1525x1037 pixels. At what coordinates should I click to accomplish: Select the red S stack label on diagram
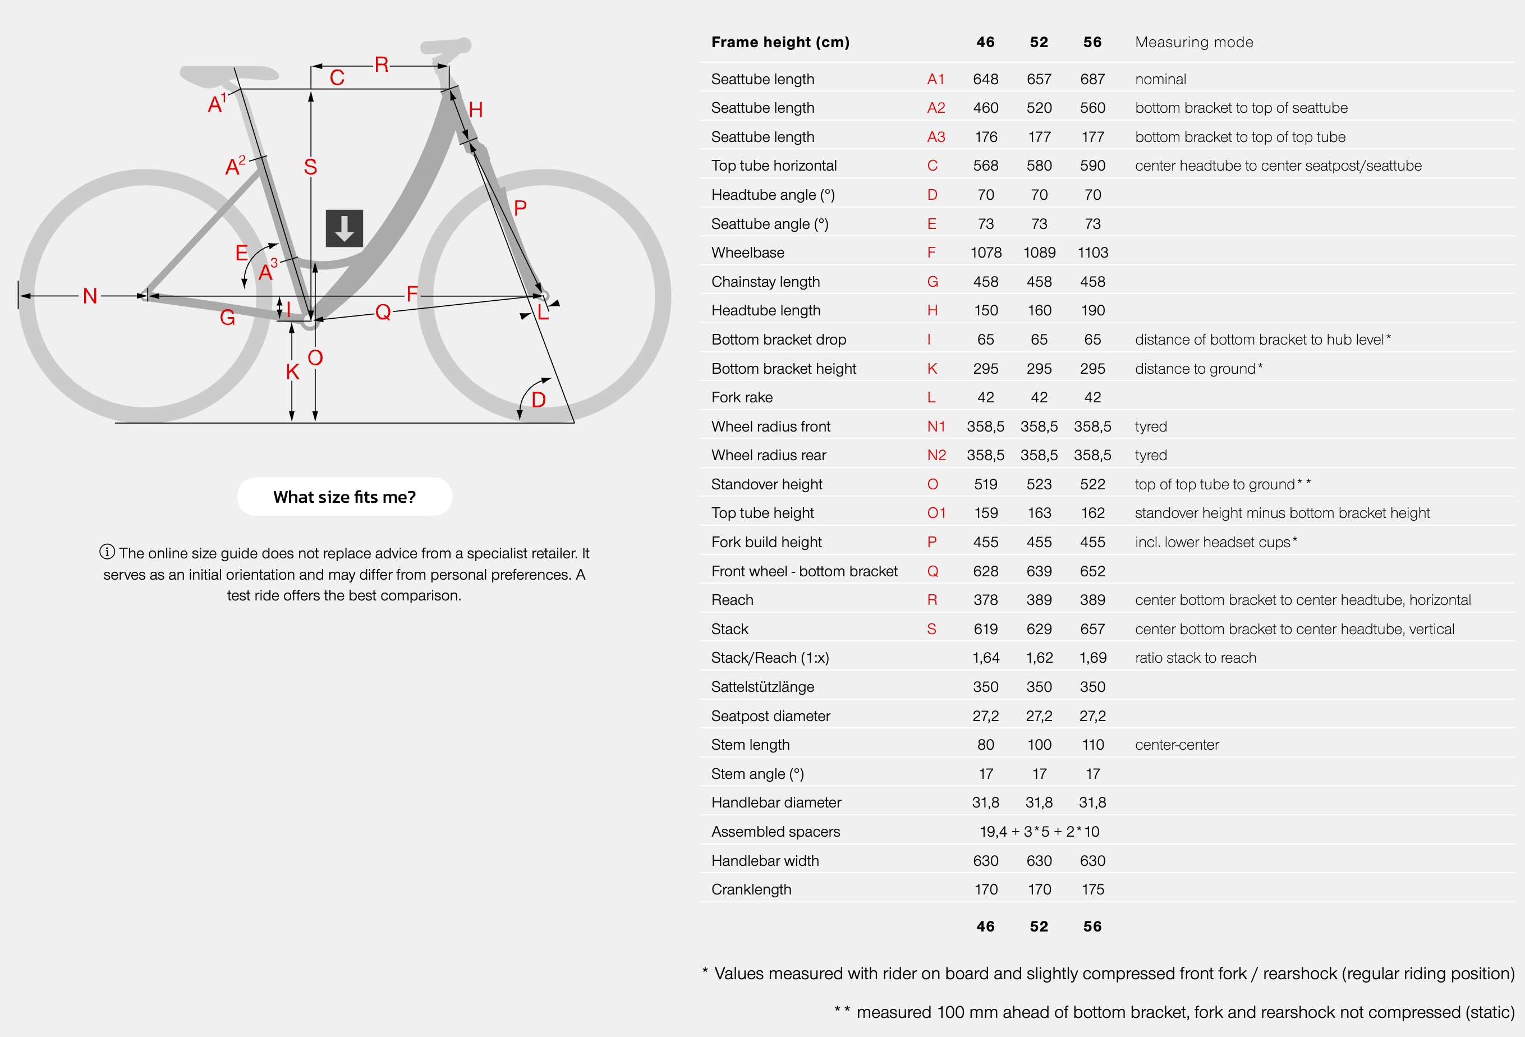(x=310, y=167)
